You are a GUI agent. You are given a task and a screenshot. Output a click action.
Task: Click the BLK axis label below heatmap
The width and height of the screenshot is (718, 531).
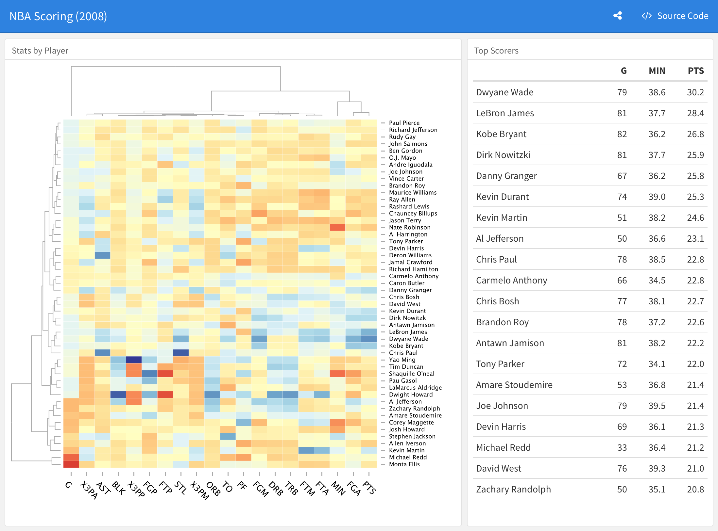click(x=118, y=488)
